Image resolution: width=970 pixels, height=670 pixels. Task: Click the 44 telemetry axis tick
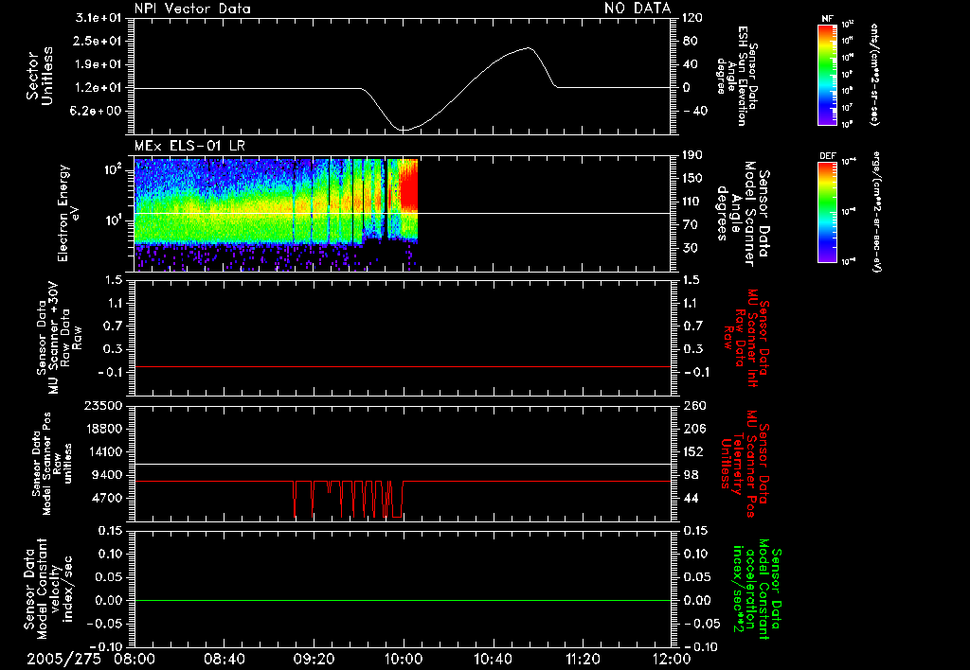point(691,498)
